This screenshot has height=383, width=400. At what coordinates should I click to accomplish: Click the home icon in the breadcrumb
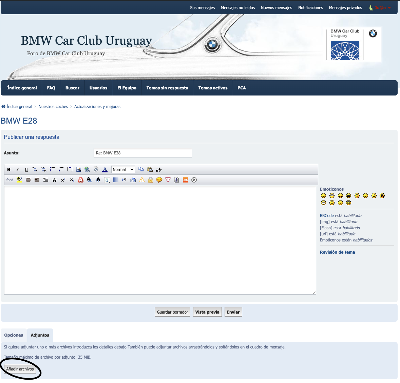click(x=3, y=106)
